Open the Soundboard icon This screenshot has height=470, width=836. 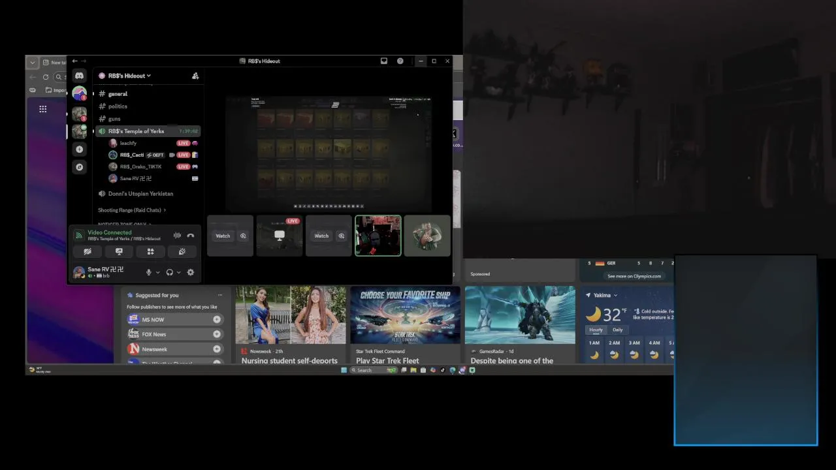click(182, 251)
